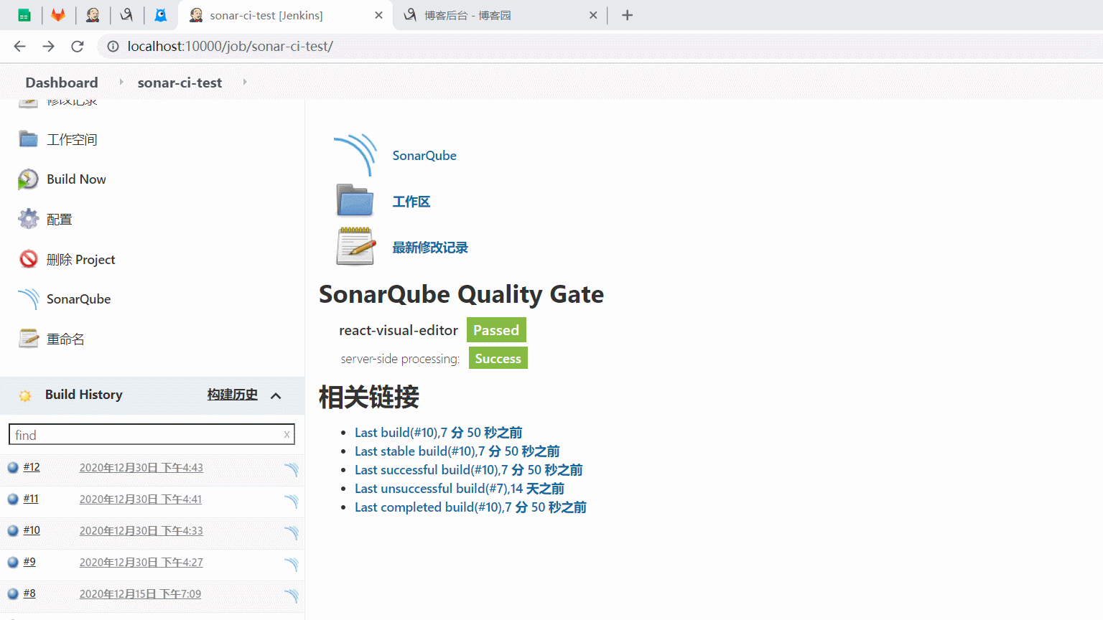Click the red 删除 Project icon
Viewport: 1103px width, 620px height.
[29, 259]
